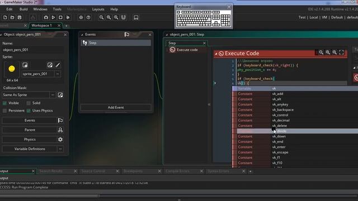Collapse the object_pers_001: Step window triangle
Viewport: 358px width, 201px height.
[167, 35]
